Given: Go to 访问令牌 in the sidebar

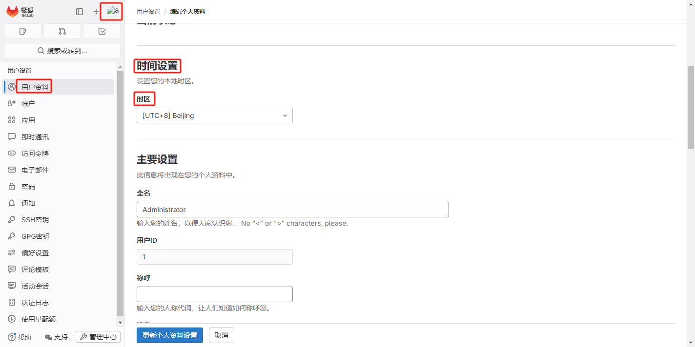Looking at the screenshot, I should [x=35, y=154].
